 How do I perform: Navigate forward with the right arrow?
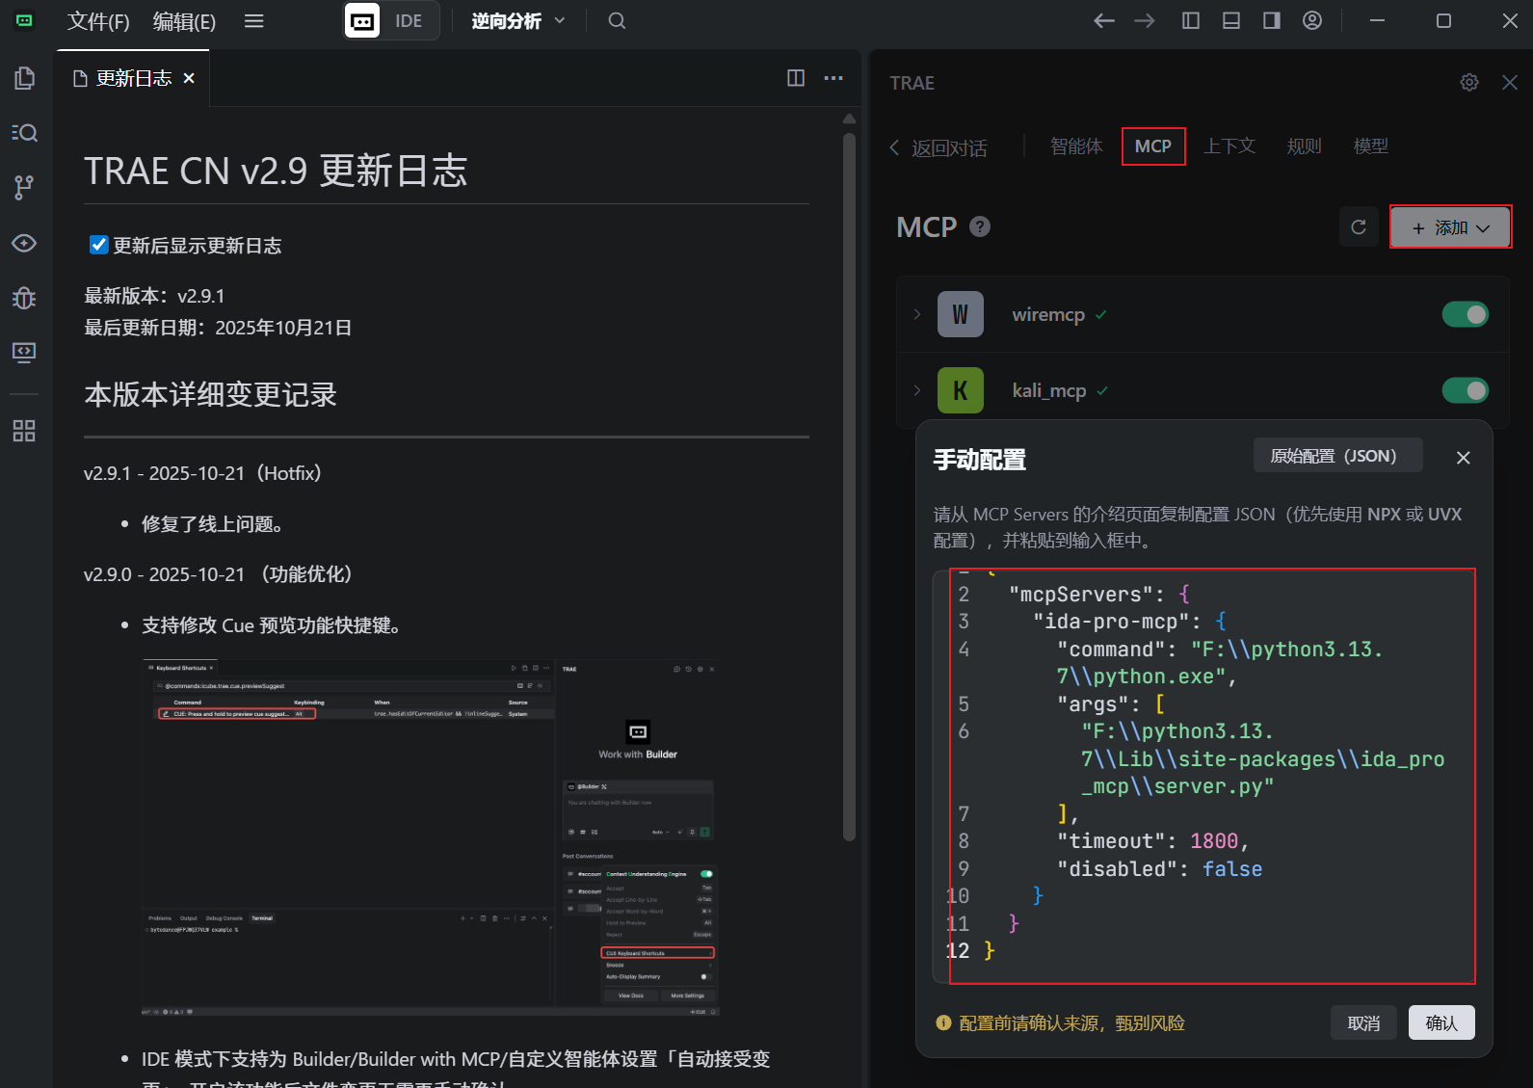1145,21
